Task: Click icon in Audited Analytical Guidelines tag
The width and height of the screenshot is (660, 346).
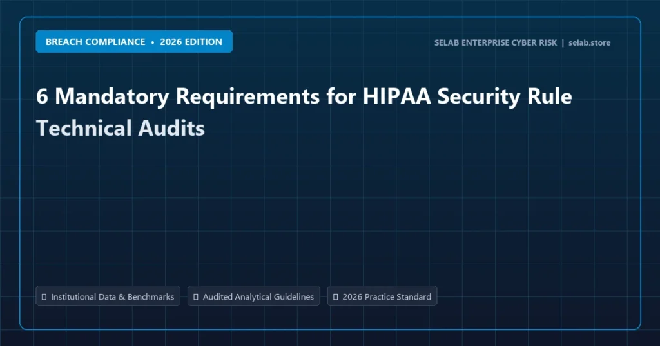Action: 196,297
